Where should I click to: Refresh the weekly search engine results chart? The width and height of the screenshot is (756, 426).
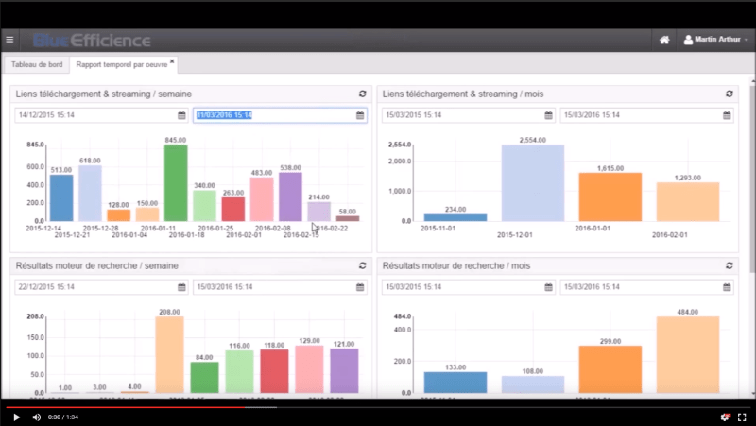(x=362, y=266)
